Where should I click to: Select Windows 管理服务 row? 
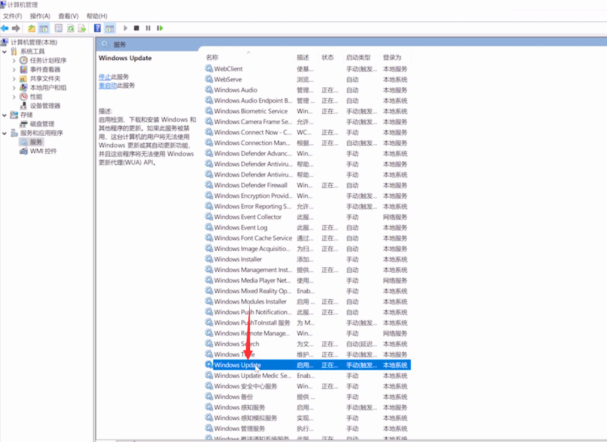point(307,429)
